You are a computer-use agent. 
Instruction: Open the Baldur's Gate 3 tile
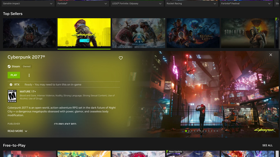pyautogui.click(x=193, y=33)
